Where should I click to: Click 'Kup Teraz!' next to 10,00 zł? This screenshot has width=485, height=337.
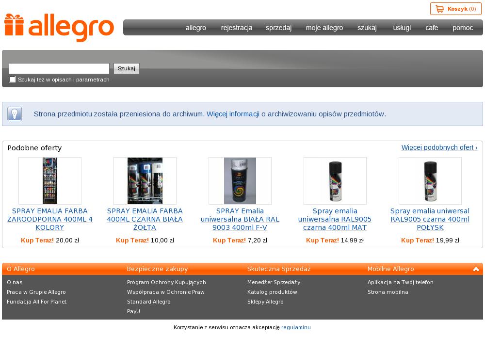pos(132,240)
